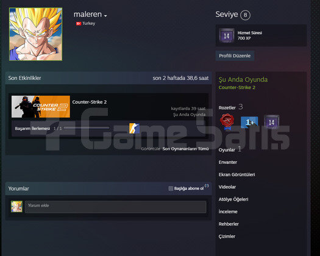Click 'son 2 haftada 38,6 saat' text

180,78
